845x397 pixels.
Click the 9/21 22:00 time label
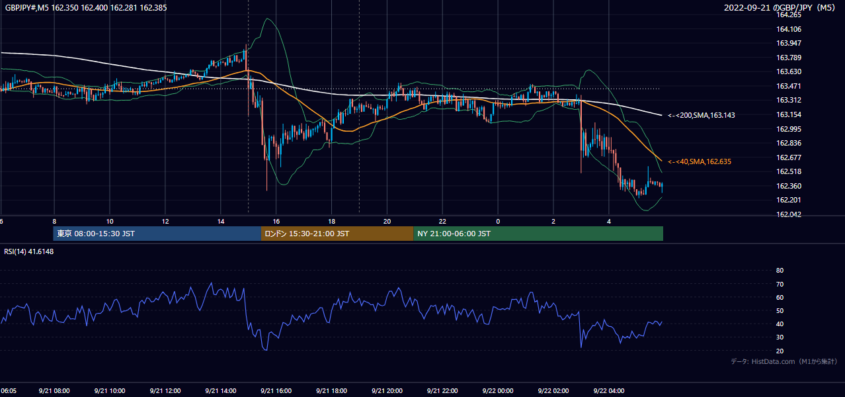tap(443, 391)
